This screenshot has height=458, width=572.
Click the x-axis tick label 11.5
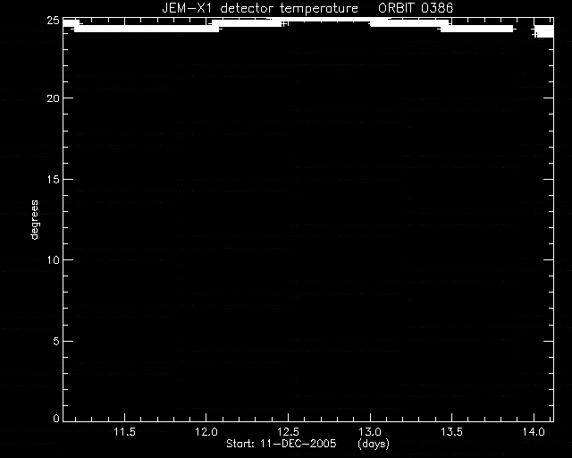(x=125, y=432)
